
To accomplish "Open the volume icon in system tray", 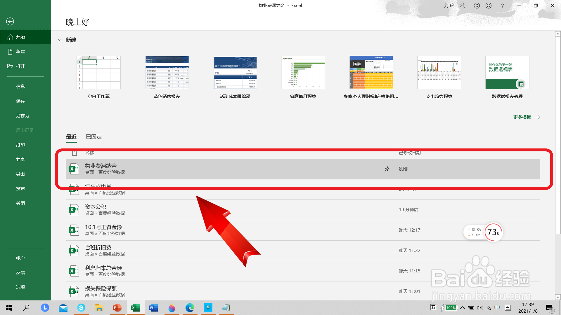I will [480, 308].
